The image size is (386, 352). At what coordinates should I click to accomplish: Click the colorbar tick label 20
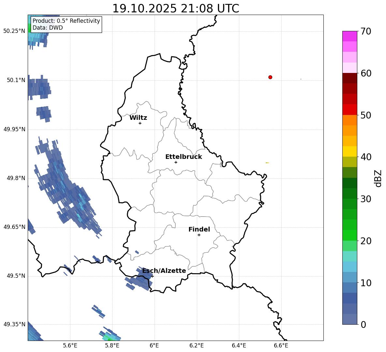366,241
